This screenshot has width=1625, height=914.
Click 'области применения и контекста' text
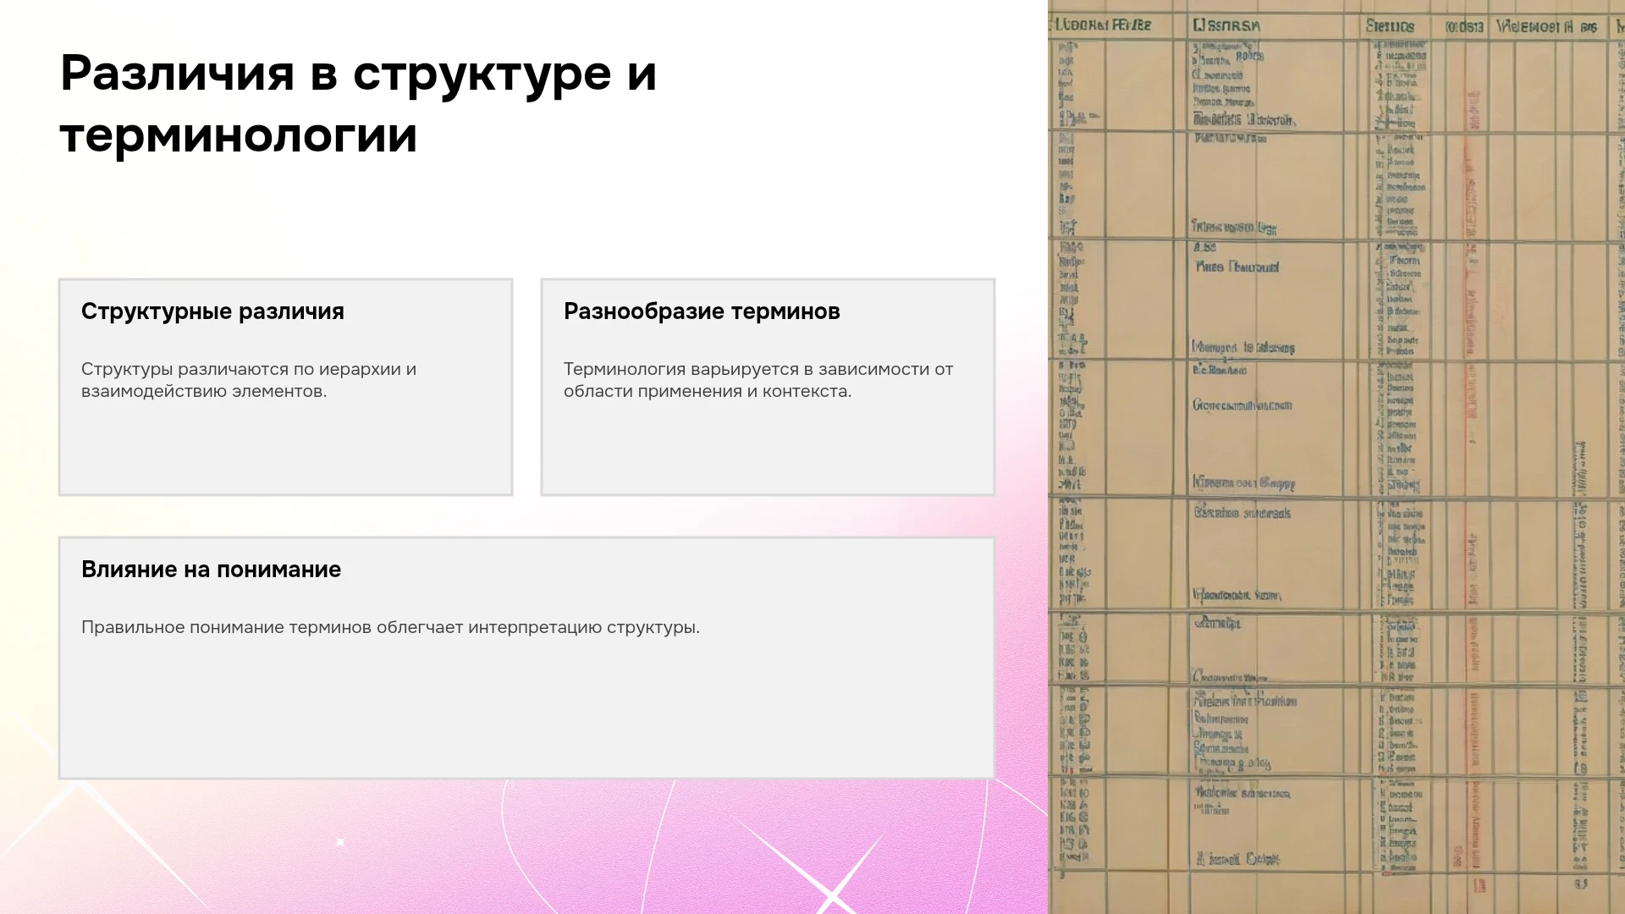(x=706, y=391)
